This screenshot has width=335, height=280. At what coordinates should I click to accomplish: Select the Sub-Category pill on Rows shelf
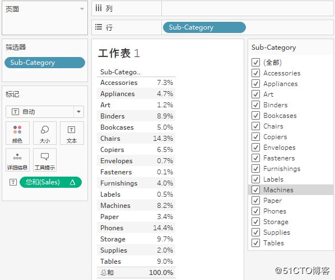tap(204, 27)
